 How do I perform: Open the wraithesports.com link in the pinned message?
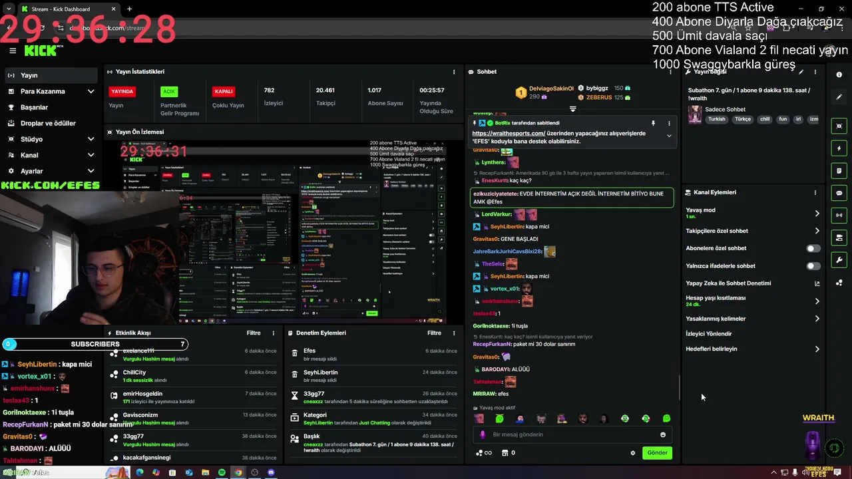pos(509,133)
